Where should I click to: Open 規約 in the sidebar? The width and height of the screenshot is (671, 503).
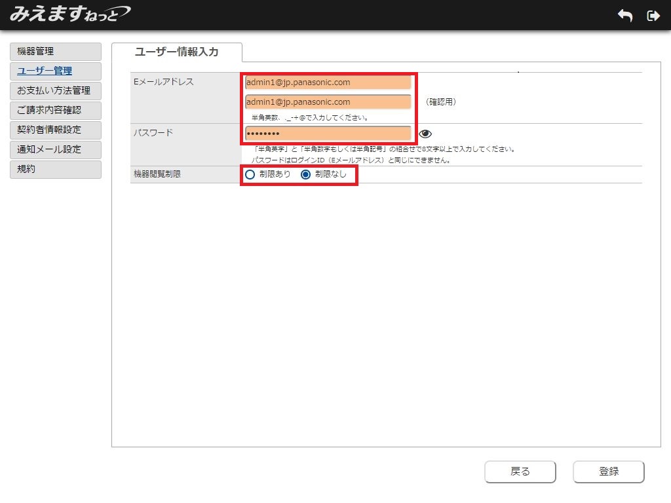[x=56, y=169]
